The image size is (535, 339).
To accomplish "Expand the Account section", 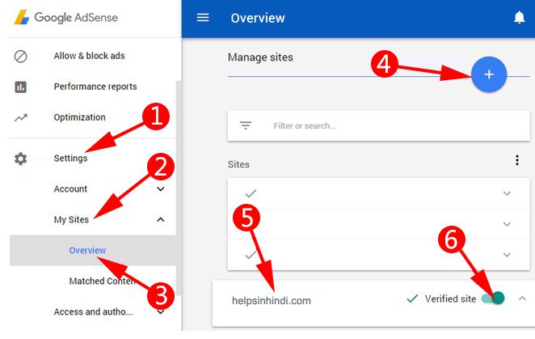I will 160,189.
